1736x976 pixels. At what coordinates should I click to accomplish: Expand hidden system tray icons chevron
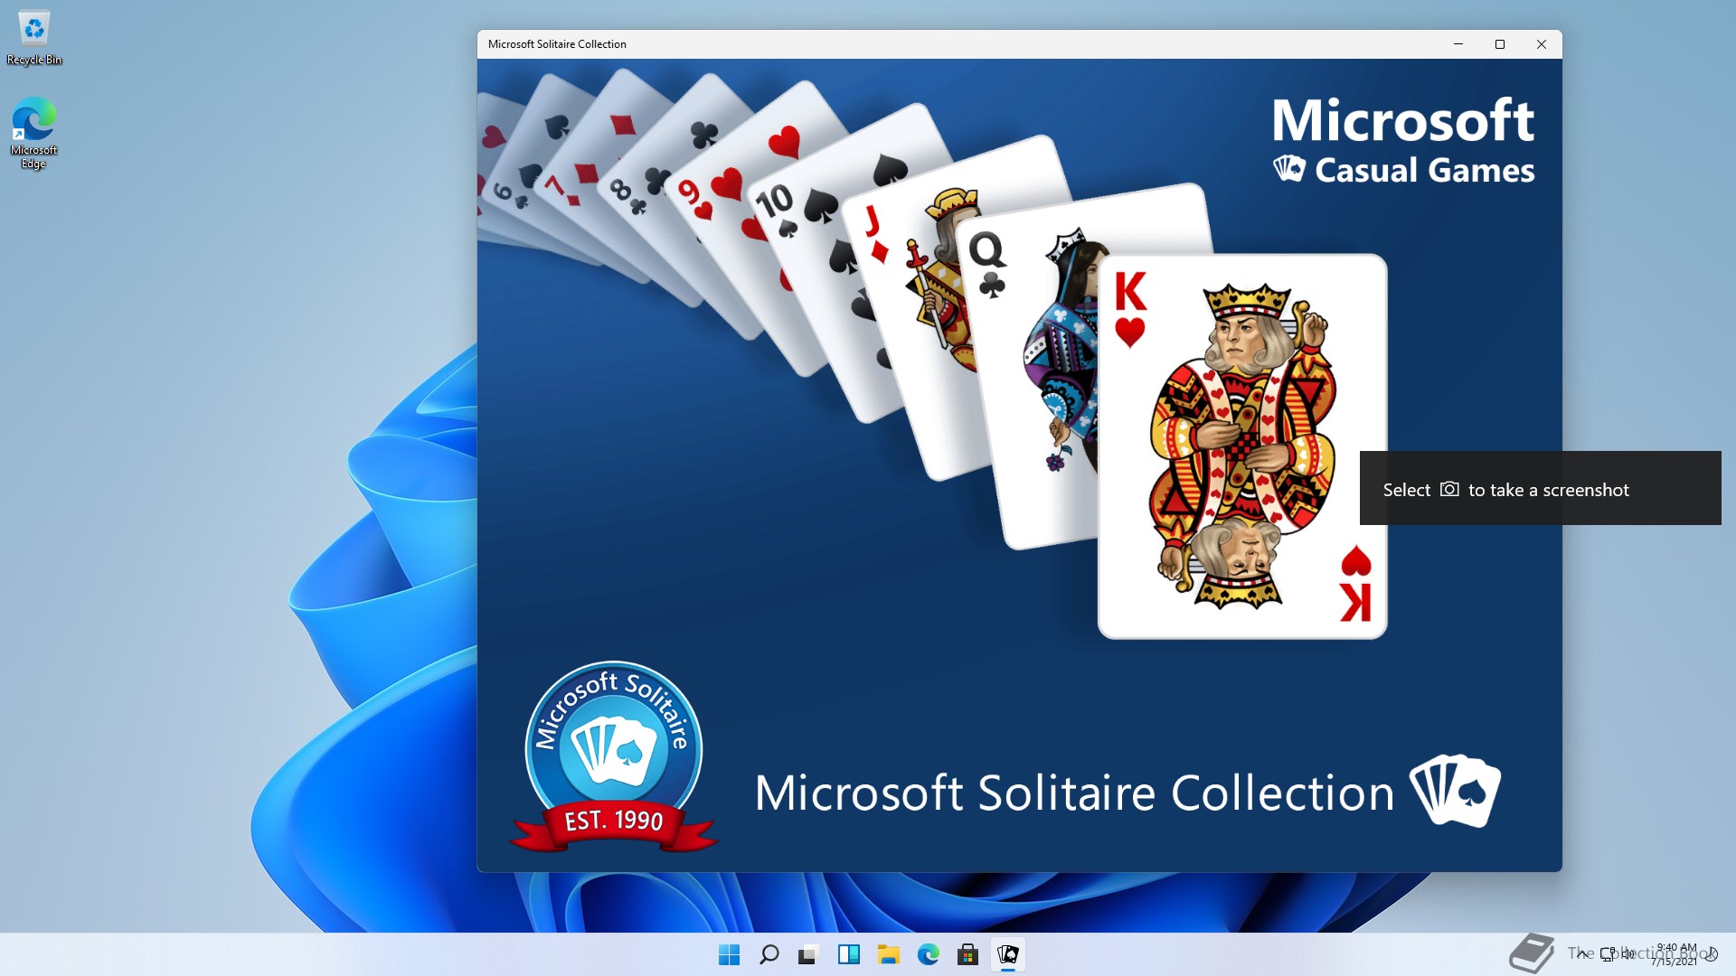[1582, 953]
